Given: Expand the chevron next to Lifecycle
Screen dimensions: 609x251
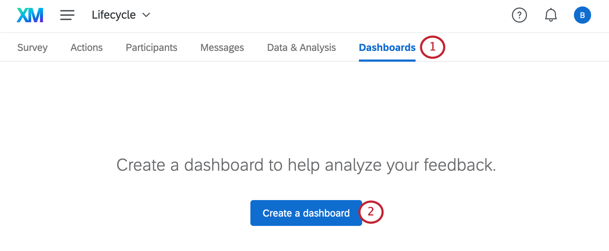Looking at the screenshot, I should (x=147, y=15).
